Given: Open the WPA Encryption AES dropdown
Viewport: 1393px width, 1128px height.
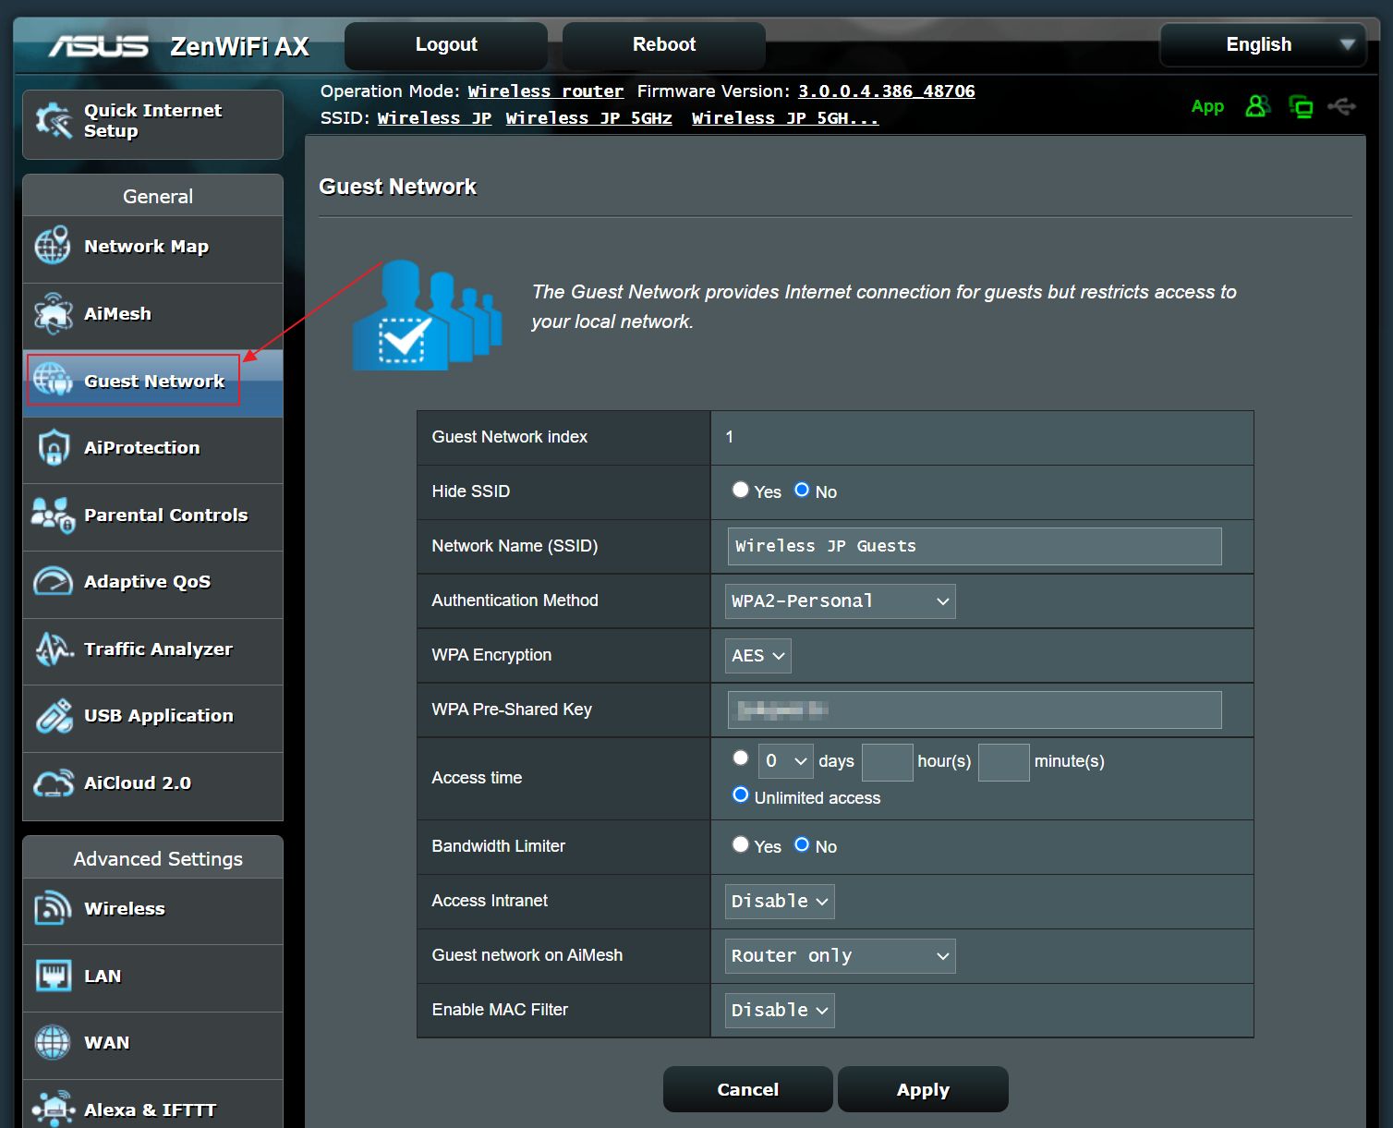Looking at the screenshot, I should (x=757, y=656).
